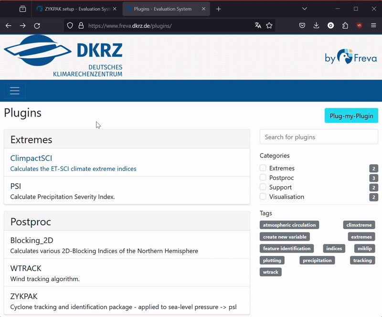Screen dimensions: 382x317
Task: Open 'Calculates the ET-SCI climate extreme indices'
Action: click(x=73, y=169)
